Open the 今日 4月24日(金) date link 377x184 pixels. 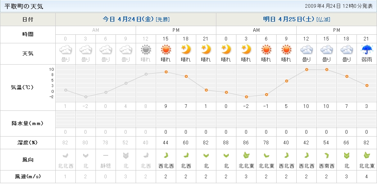(x=128, y=20)
